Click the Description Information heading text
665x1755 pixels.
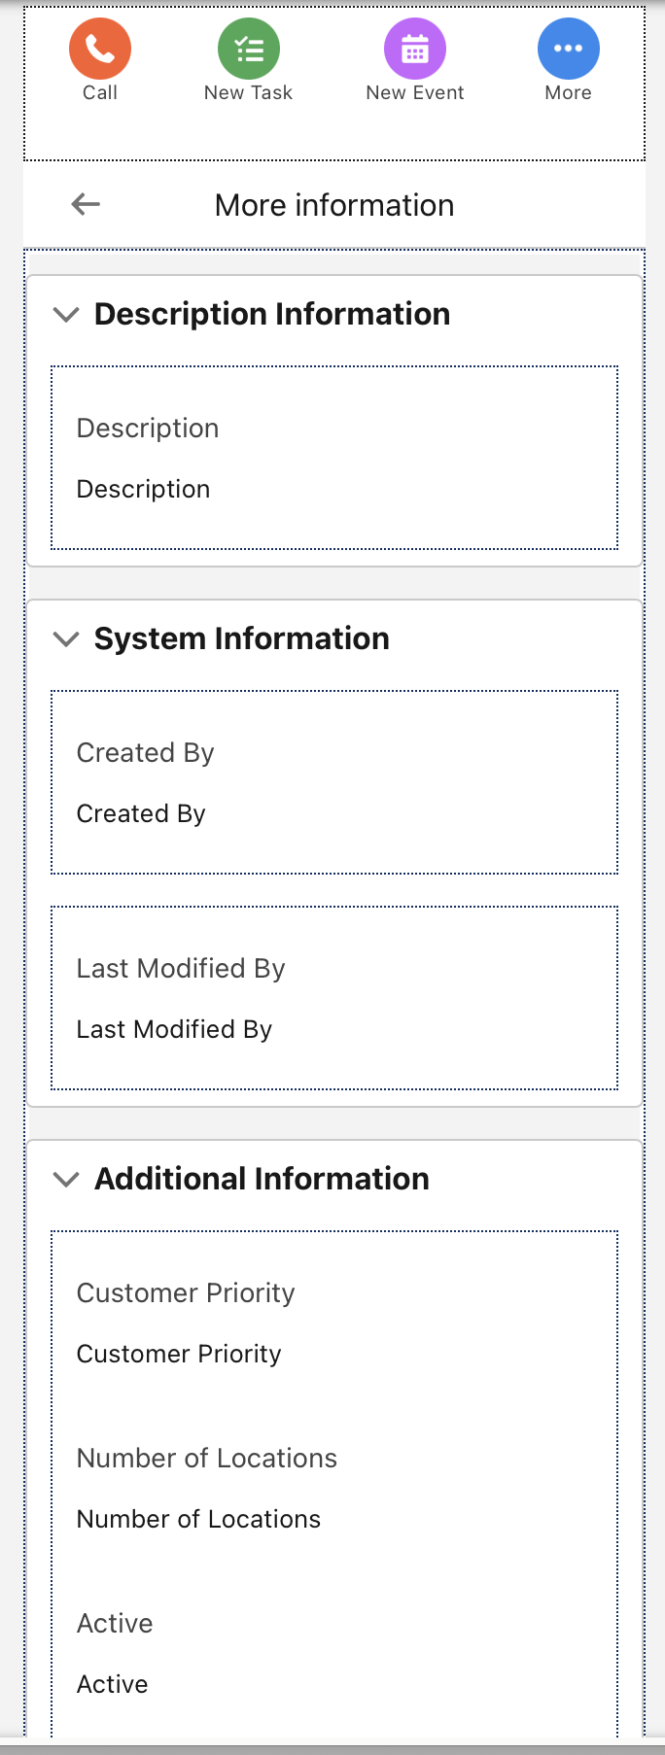[x=271, y=314]
